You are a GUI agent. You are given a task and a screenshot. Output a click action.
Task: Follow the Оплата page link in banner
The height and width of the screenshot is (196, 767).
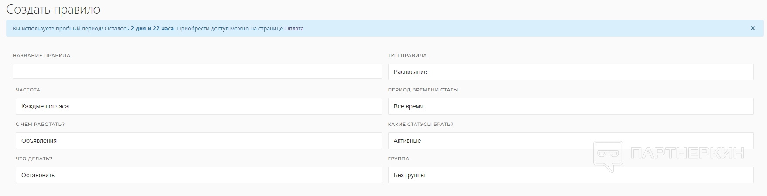tap(294, 29)
